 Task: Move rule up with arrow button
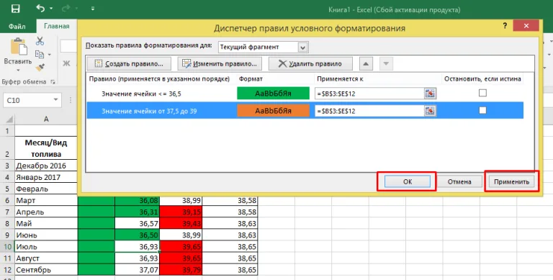[366, 64]
